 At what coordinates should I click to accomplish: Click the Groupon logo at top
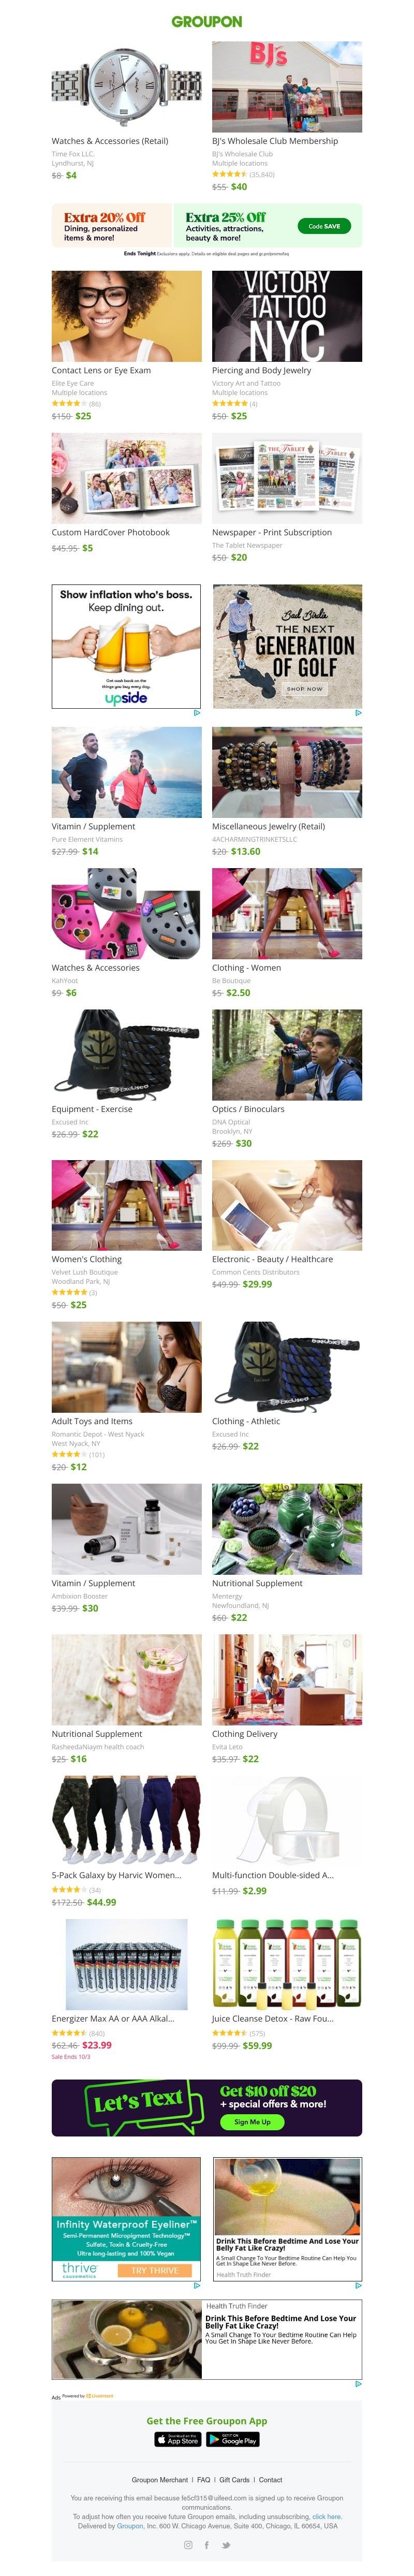point(207,21)
